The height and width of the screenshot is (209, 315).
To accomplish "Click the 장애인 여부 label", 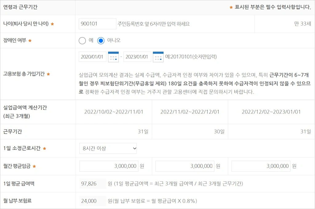I will 15,41.
